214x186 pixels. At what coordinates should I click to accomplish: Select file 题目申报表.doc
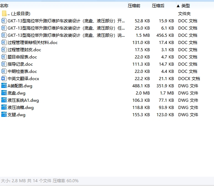tap(22, 57)
